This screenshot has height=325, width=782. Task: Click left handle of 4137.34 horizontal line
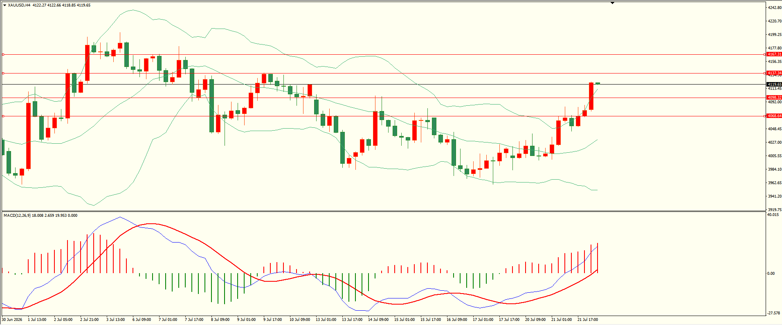click(3, 73)
